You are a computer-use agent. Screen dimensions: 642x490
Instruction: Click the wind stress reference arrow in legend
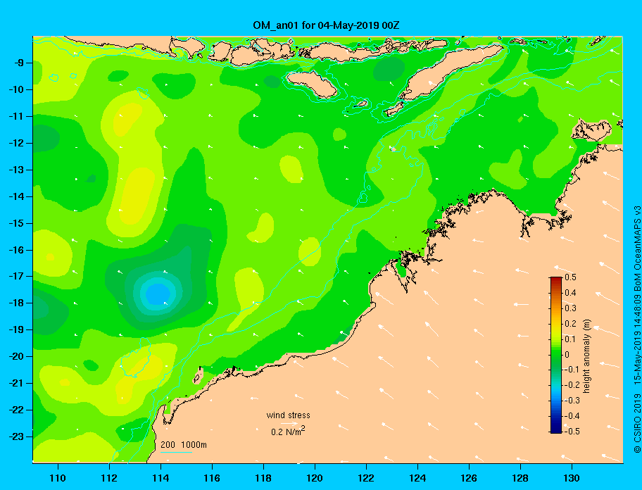289,424
